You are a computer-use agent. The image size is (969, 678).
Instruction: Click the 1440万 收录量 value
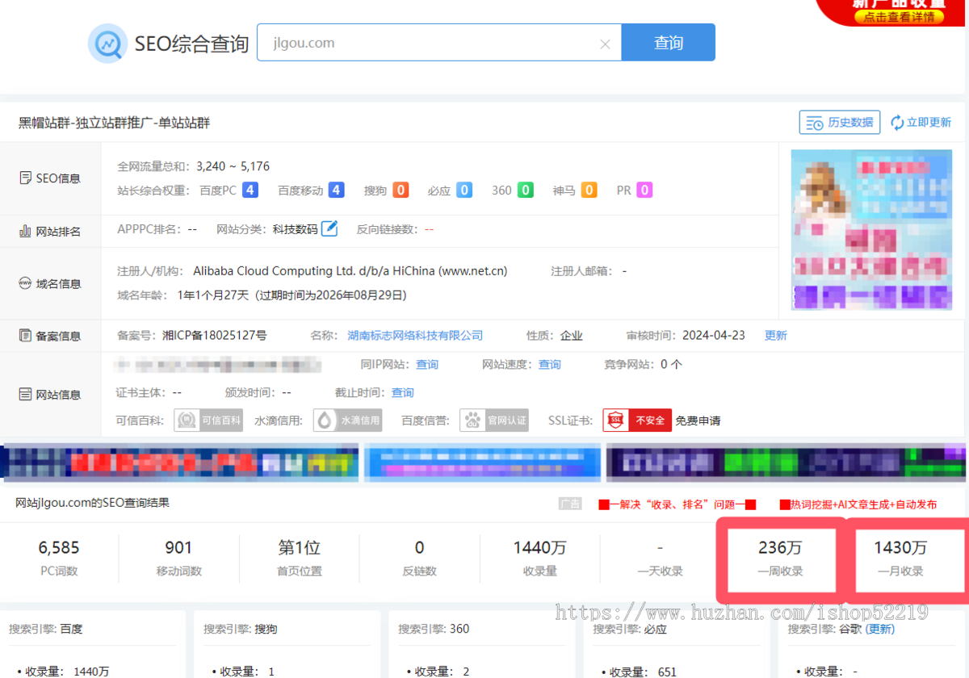pyautogui.click(x=539, y=548)
